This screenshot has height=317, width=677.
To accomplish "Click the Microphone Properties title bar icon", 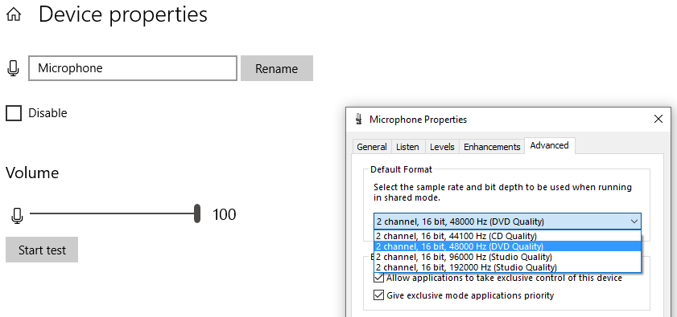I will pyautogui.click(x=358, y=120).
